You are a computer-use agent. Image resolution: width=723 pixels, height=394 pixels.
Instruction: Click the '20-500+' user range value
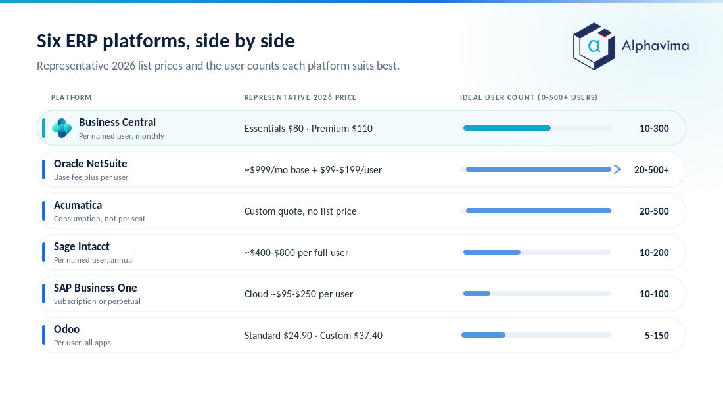(x=651, y=170)
